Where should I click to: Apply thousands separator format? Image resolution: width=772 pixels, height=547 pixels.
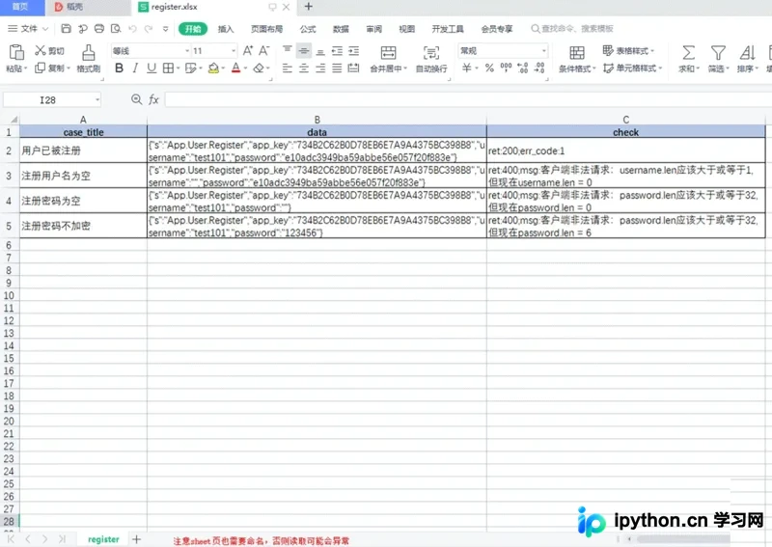(x=506, y=68)
